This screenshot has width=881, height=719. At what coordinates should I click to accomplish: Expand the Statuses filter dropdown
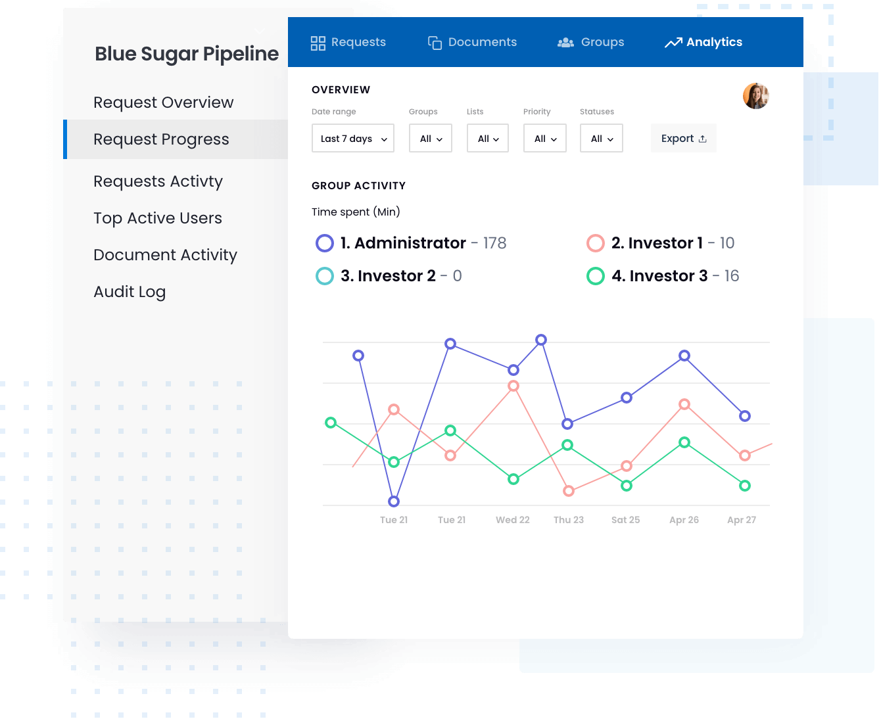coord(602,139)
